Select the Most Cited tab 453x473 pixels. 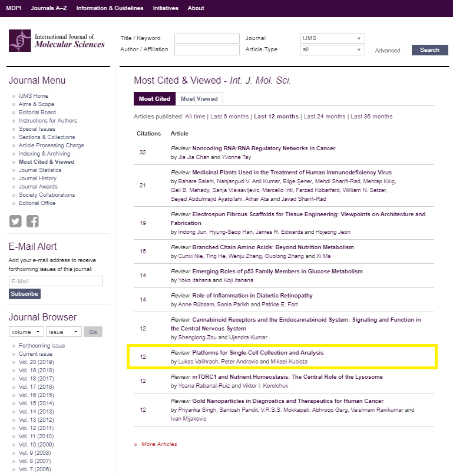click(x=154, y=98)
